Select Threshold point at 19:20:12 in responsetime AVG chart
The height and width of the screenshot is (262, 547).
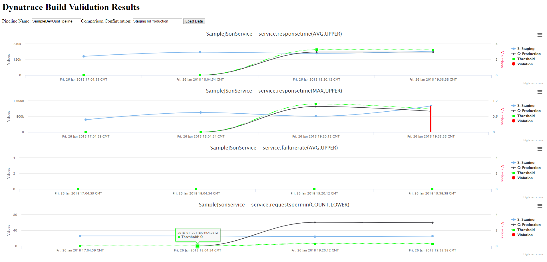pos(317,50)
